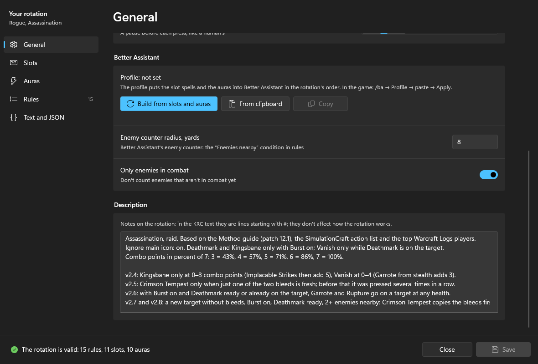Image resolution: width=538 pixels, height=364 pixels.
Task: Click the "Only enemies in combat" label
Action: pyautogui.click(x=155, y=170)
